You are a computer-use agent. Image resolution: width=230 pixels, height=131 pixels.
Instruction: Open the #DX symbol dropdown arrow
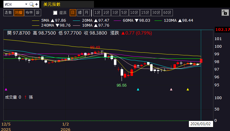pos(26,4)
